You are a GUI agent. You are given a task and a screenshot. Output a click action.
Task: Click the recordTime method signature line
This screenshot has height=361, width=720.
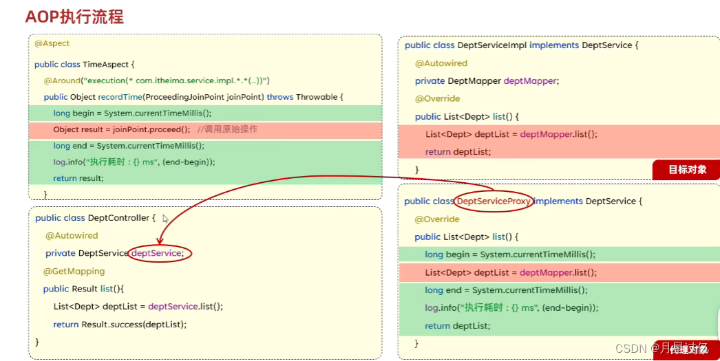point(194,97)
